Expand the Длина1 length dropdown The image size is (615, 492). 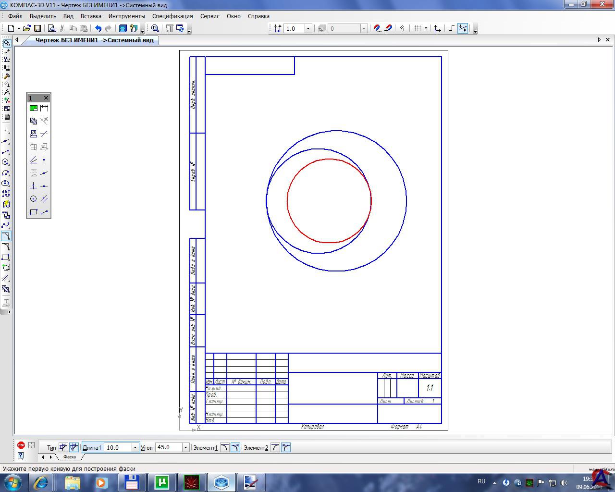(x=135, y=447)
